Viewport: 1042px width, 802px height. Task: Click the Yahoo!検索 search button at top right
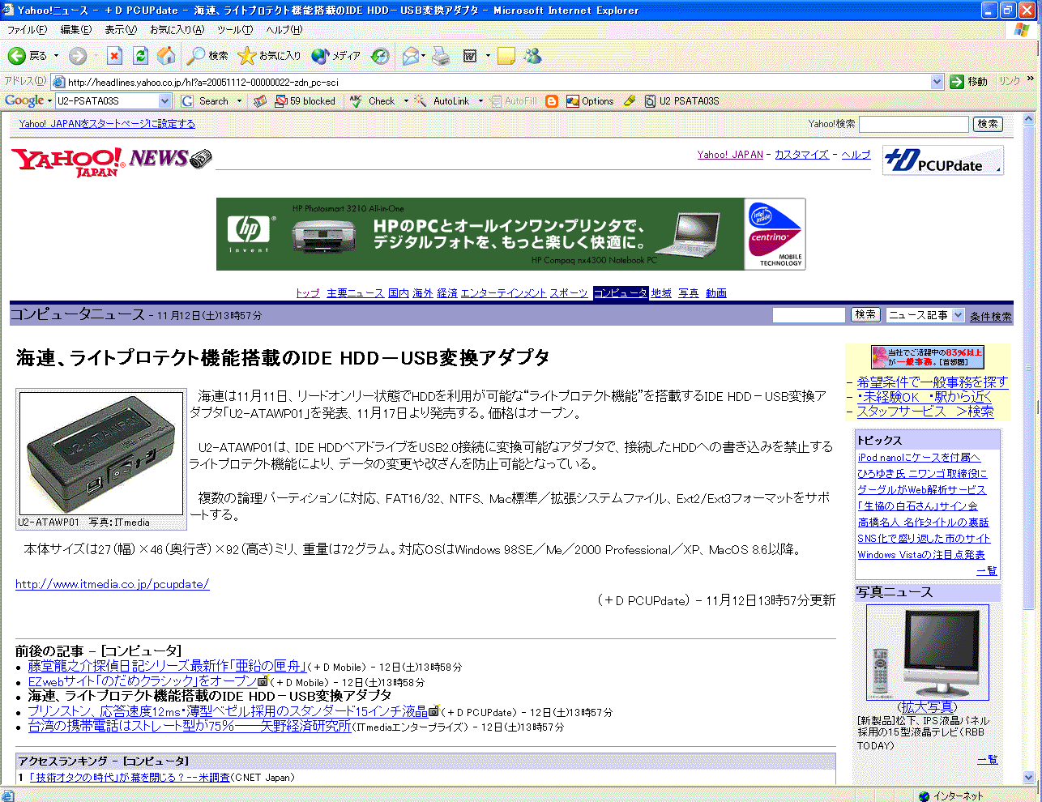tap(988, 124)
